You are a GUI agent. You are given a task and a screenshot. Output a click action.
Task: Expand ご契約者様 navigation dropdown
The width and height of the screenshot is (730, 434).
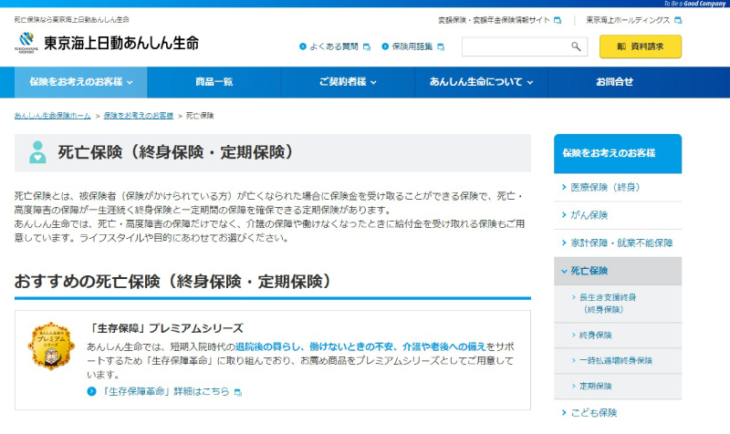coord(348,82)
